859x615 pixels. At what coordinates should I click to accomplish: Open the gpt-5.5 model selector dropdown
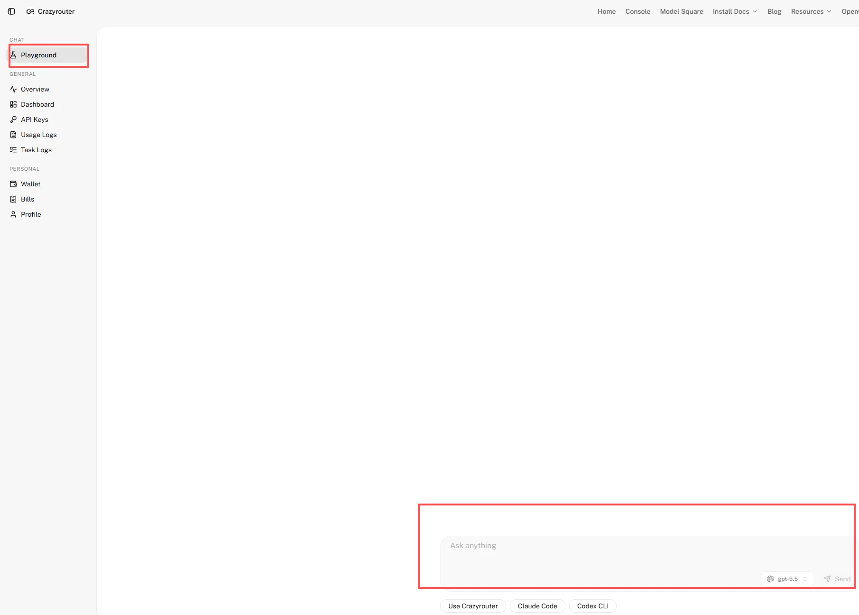click(787, 579)
